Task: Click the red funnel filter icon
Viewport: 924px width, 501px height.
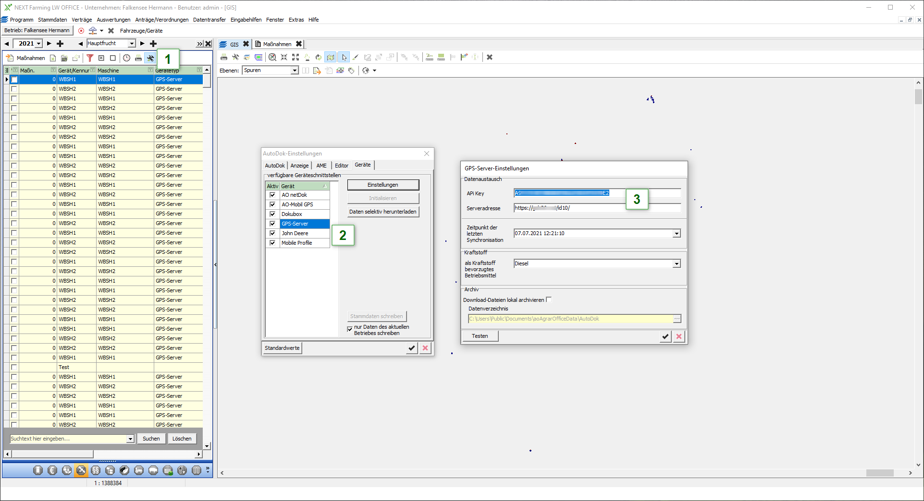Action: pyautogui.click(x=90, y=58)
